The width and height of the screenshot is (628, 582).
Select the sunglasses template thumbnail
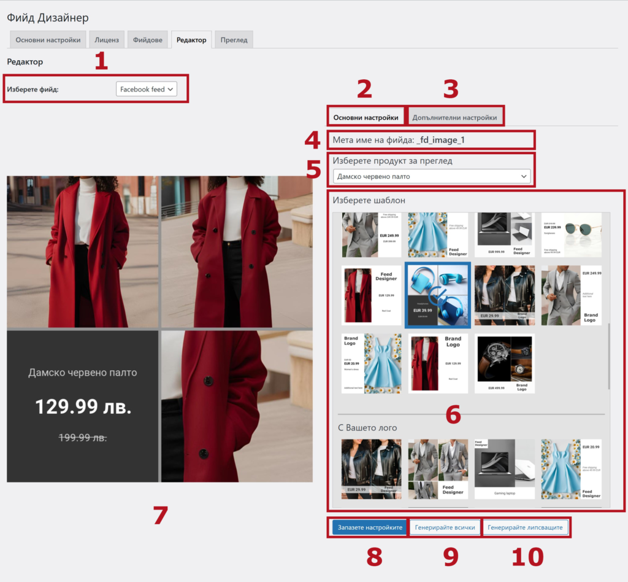[x=571, y=235]
